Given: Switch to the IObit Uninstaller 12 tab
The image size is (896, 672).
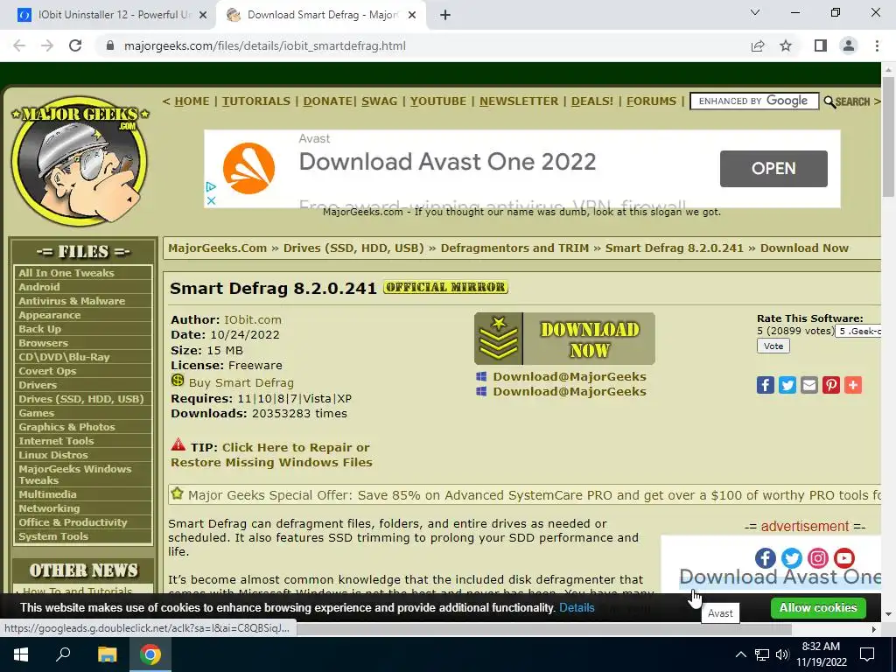Looking at the screenshot, I should coord(108,15).
